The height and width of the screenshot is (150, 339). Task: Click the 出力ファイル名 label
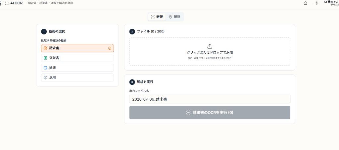138,91
